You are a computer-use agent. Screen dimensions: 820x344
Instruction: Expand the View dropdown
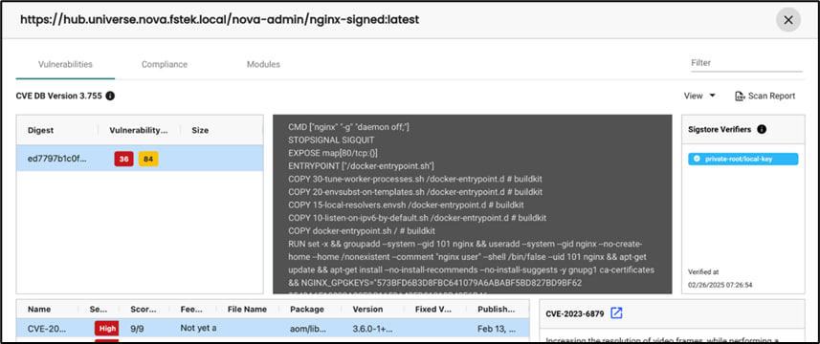click(x=699, y=97)
